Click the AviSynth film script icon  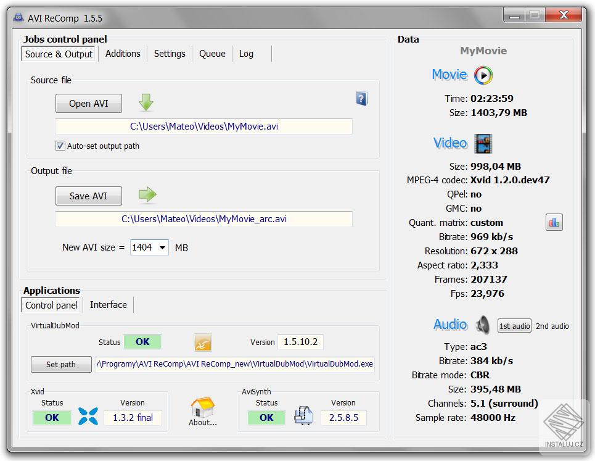click(303, 415)
